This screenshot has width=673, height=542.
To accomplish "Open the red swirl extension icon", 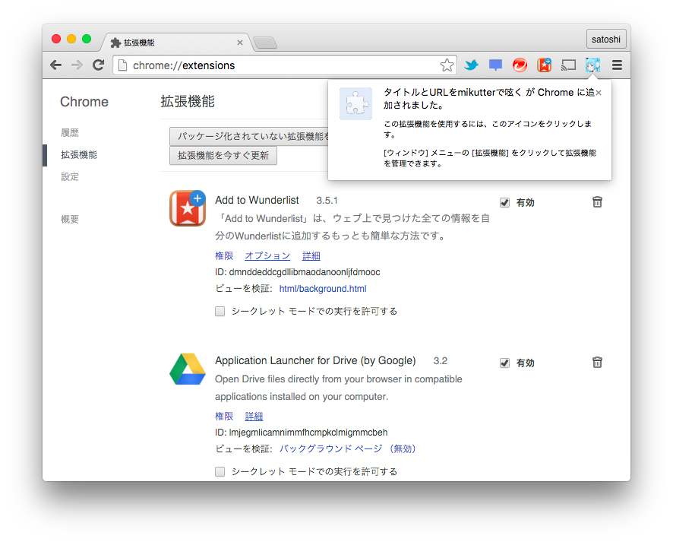I will click(520, 65).
